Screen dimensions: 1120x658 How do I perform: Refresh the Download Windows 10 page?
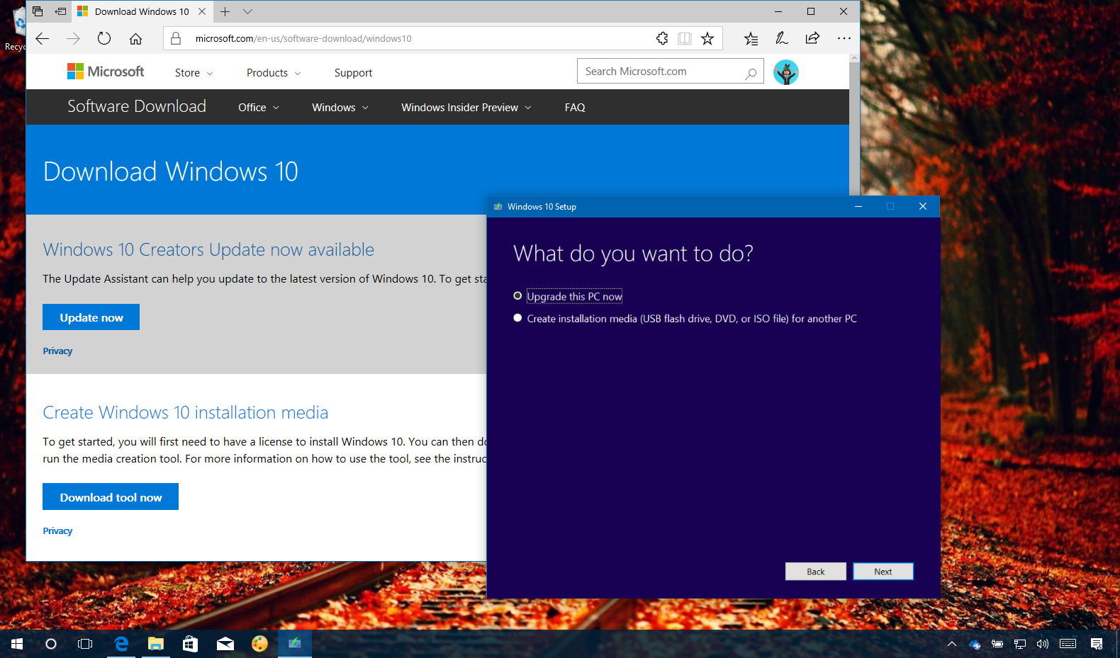(x=104, y=39)
